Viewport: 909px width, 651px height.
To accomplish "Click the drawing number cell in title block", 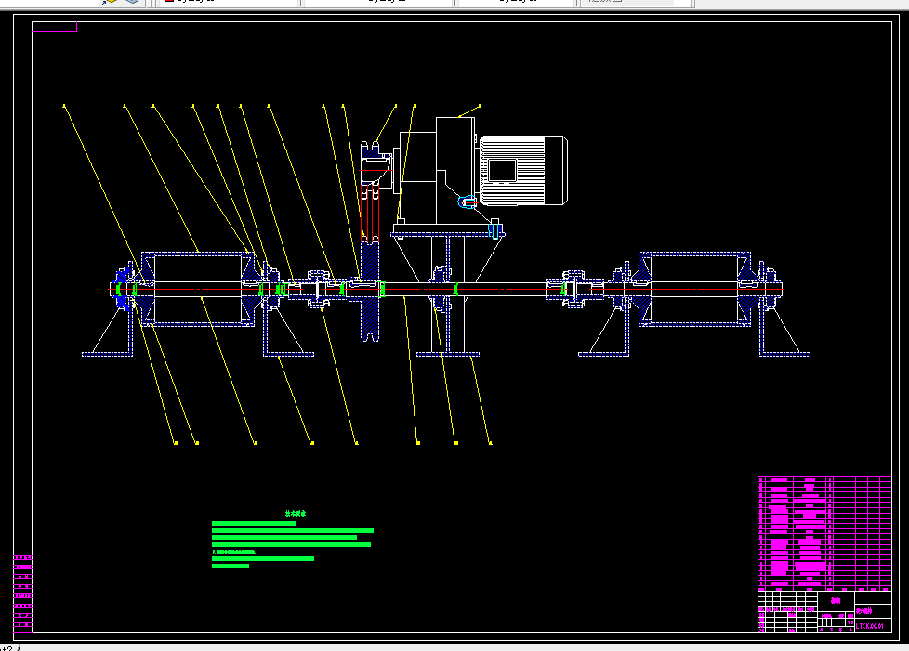I will click(873, 626).
